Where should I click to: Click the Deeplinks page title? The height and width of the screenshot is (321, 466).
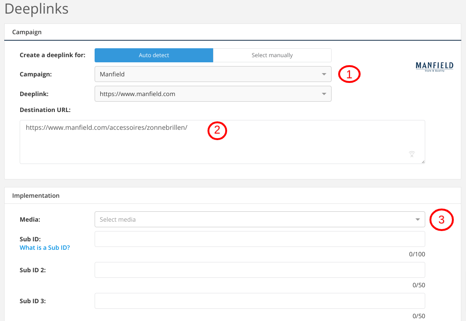point(37,9)
